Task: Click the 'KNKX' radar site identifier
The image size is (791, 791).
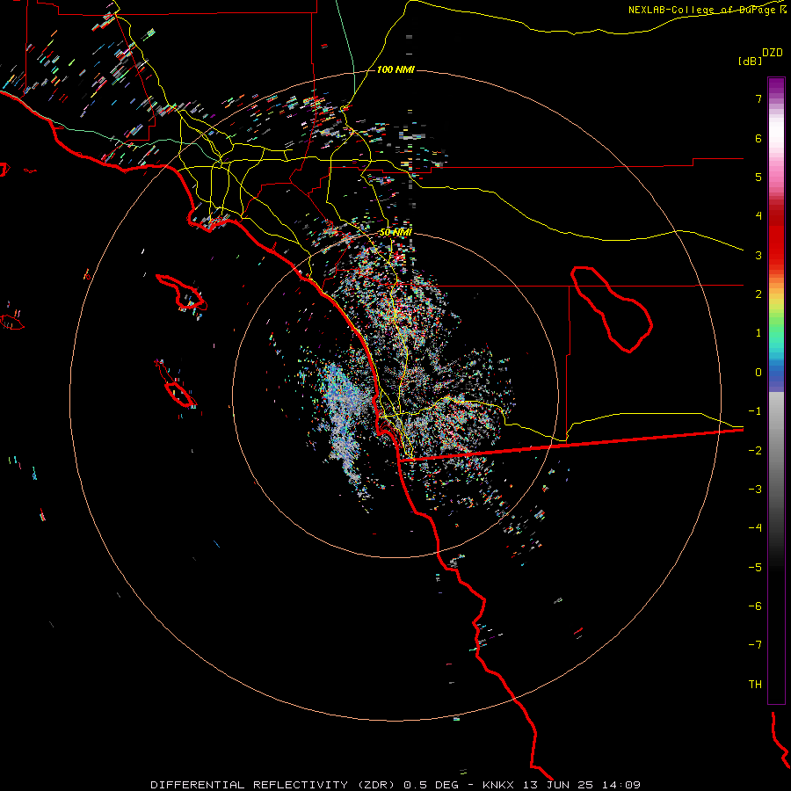Action: click(x=498, y=785)
